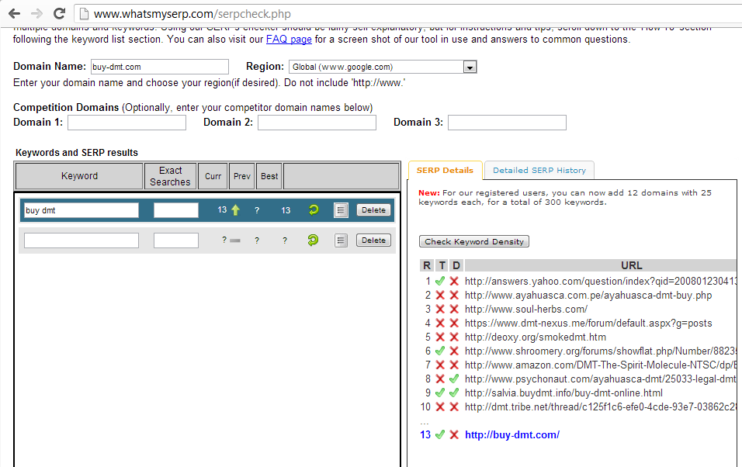
Task: Open history list icon beside Delete on buy dmt row
Action: point(341,209)
